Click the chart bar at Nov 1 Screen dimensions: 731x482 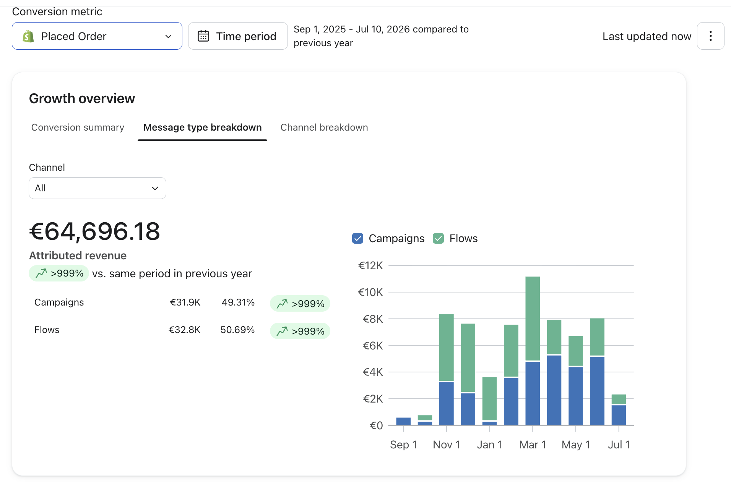447,369
